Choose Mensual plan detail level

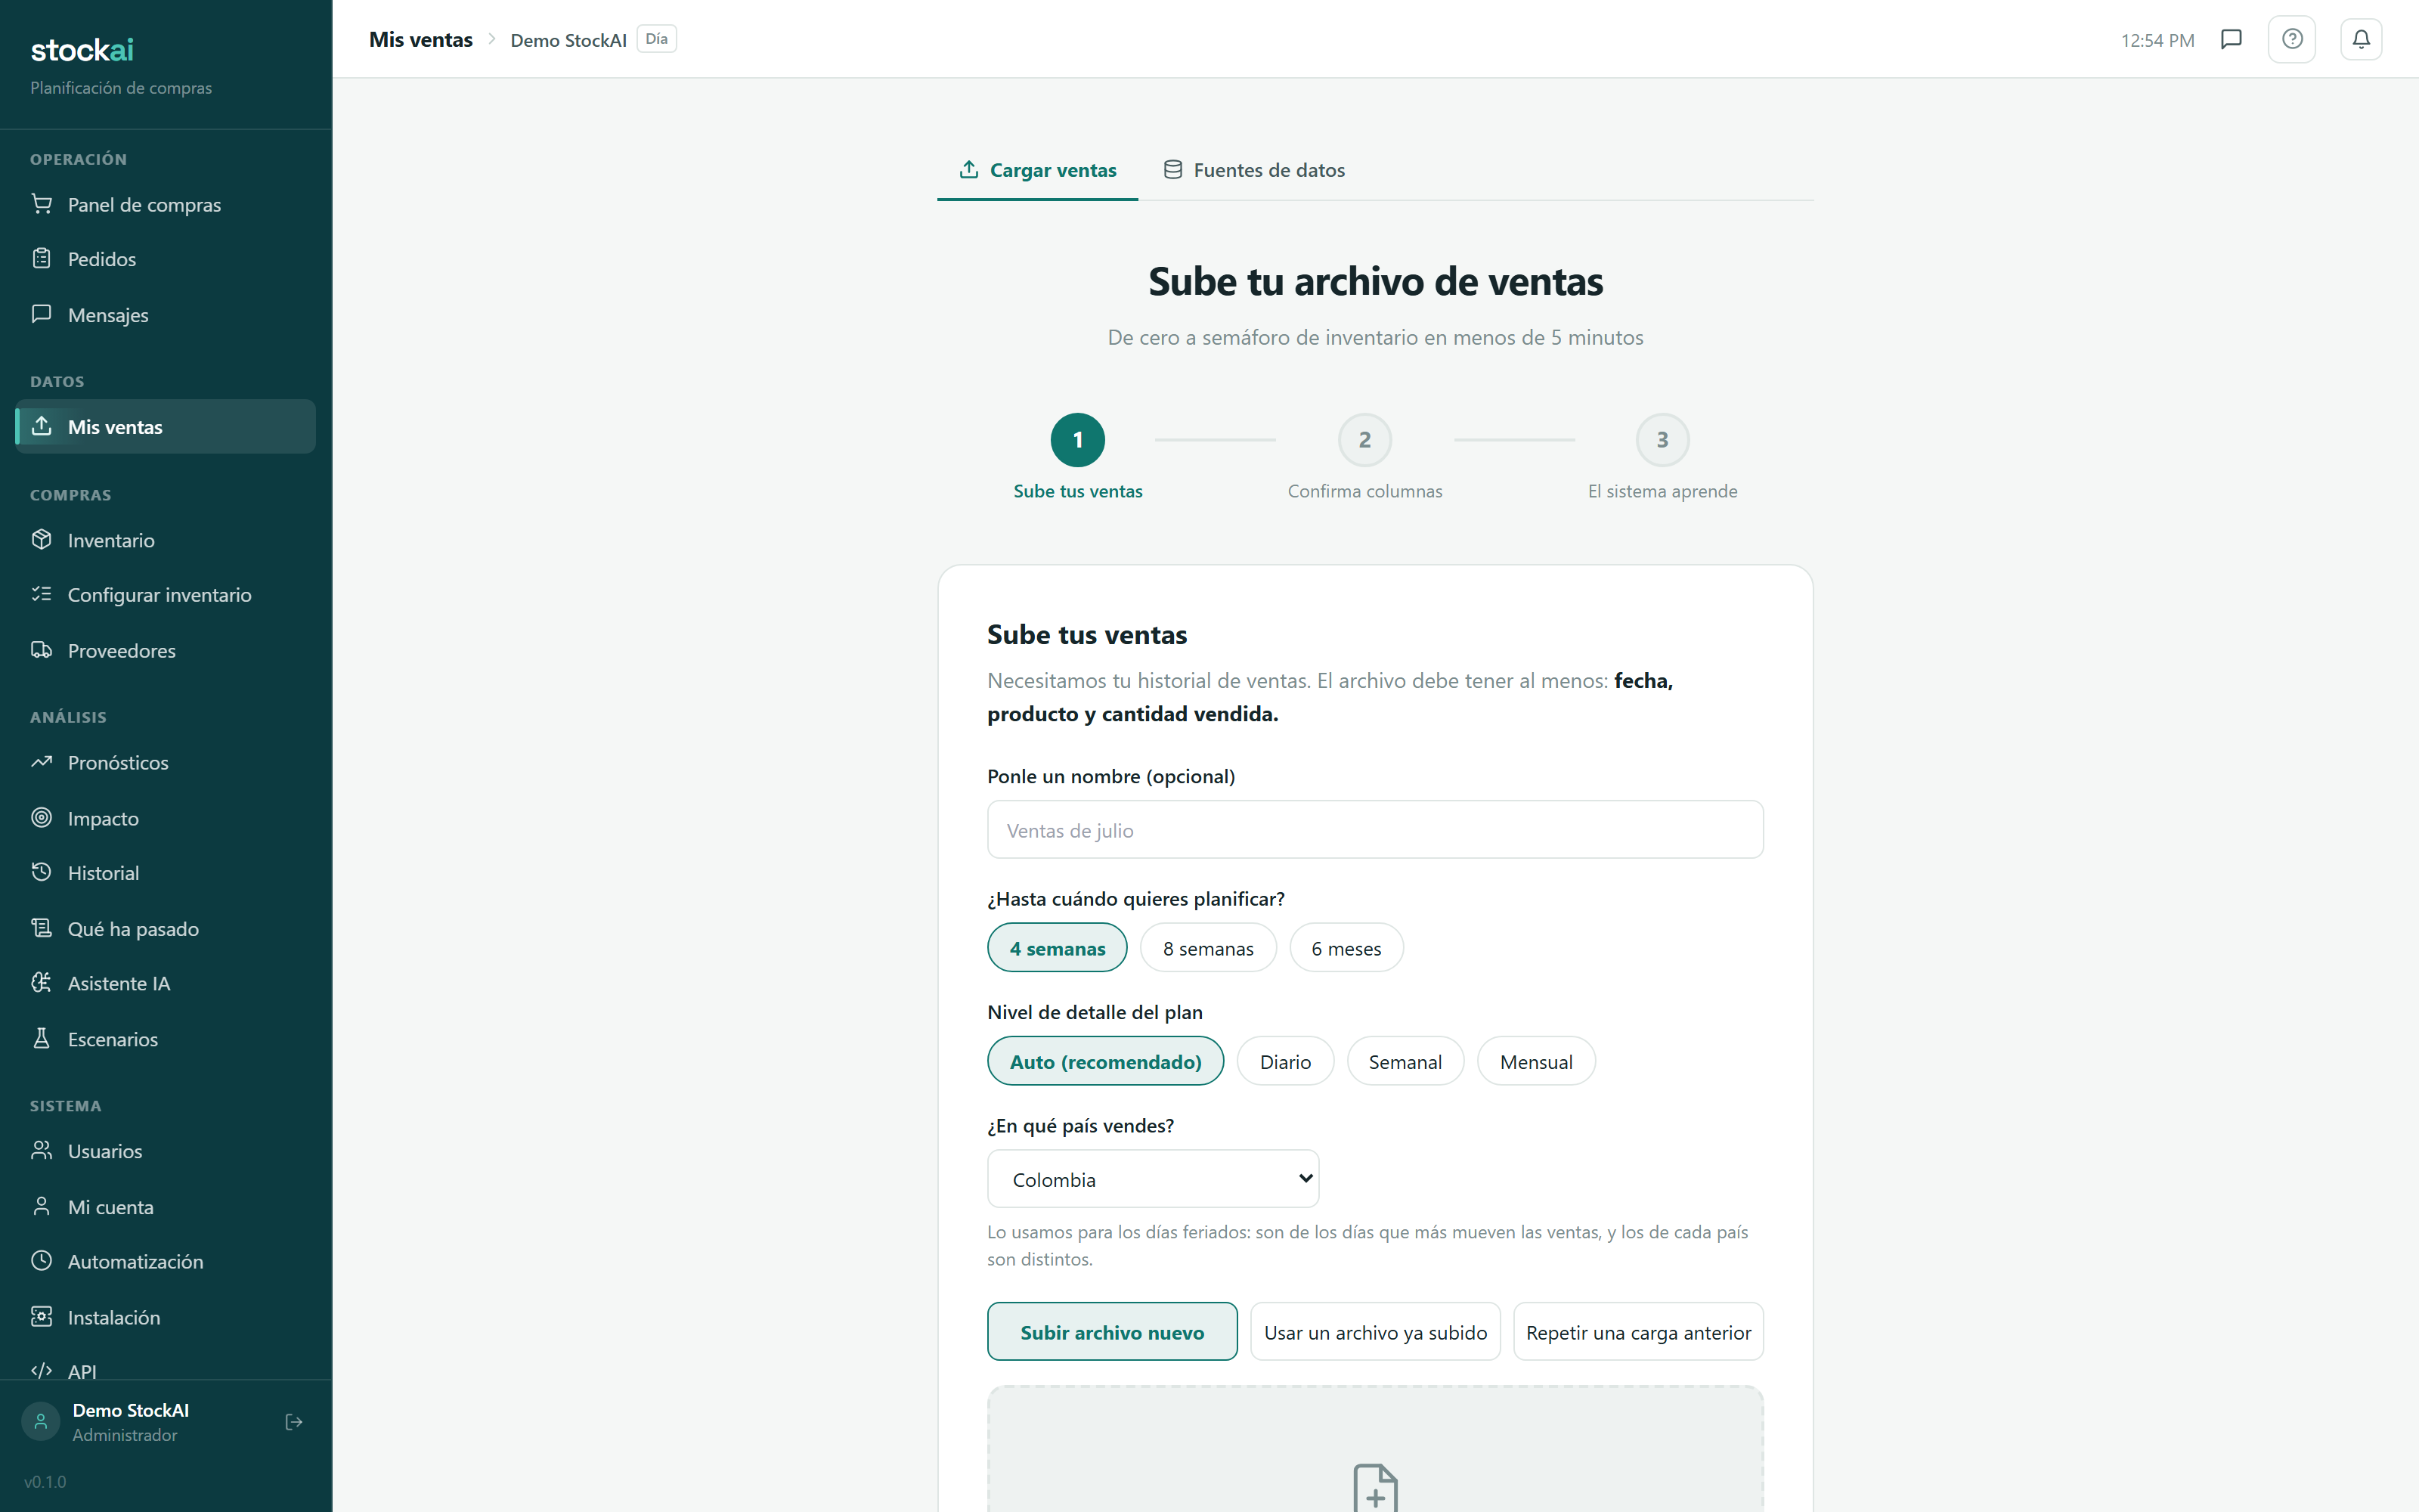tap(1536, 1061)
